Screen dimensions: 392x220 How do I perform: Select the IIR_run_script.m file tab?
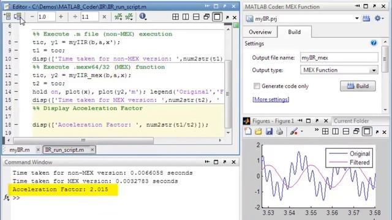[64, 150]
